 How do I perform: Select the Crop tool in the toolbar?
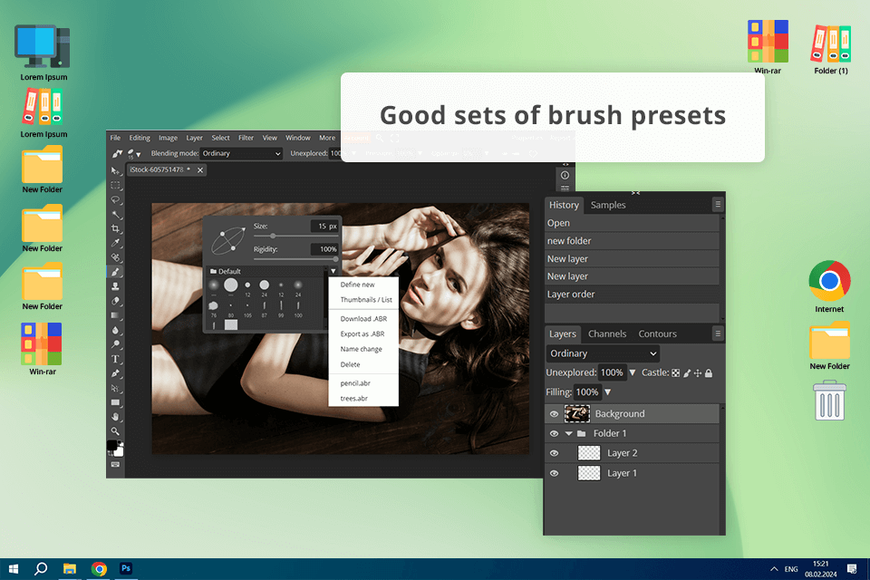click(x=116, y=228)
